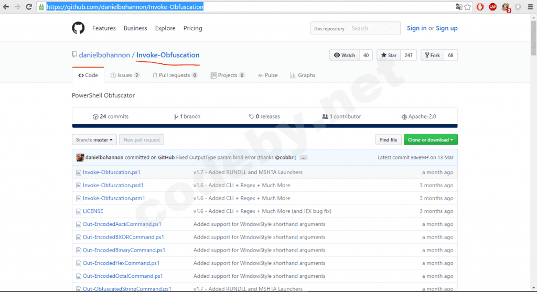Screen dimensions: 537x292
Task: View the 0 releases link
Action: coord(264,116)
